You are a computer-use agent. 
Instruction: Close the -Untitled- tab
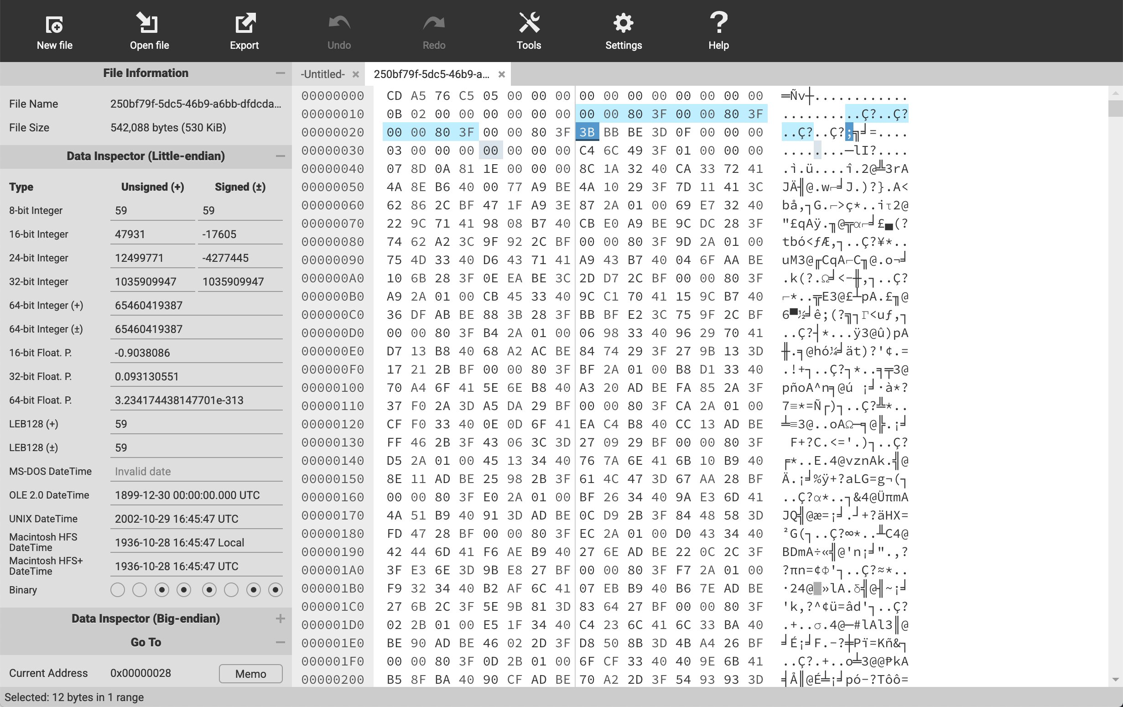coord(355,74)
